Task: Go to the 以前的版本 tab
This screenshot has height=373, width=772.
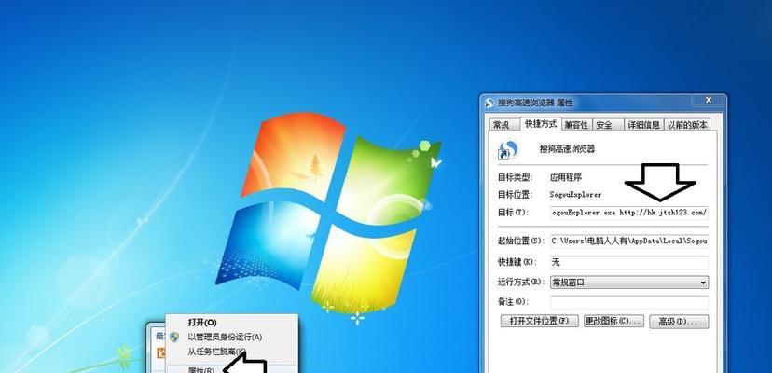Action: coord(687,125)
